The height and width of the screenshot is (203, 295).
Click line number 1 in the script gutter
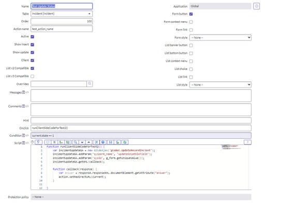pyautogui.click(x=41, y=147)
